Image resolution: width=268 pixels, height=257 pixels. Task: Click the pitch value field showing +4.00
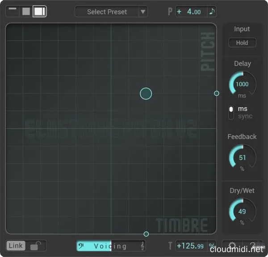point(192,12)
